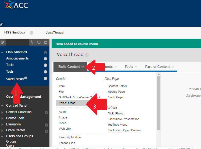The image size is (201, 149).
Task: Choose Blackboard Open Content option
Action: (124, 130)
